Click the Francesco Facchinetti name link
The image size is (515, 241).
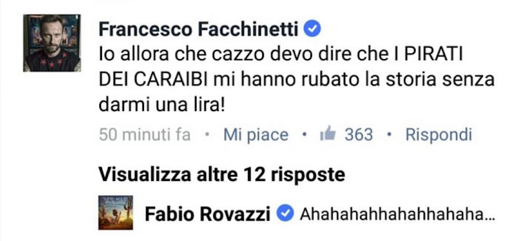tap(199, 30)
